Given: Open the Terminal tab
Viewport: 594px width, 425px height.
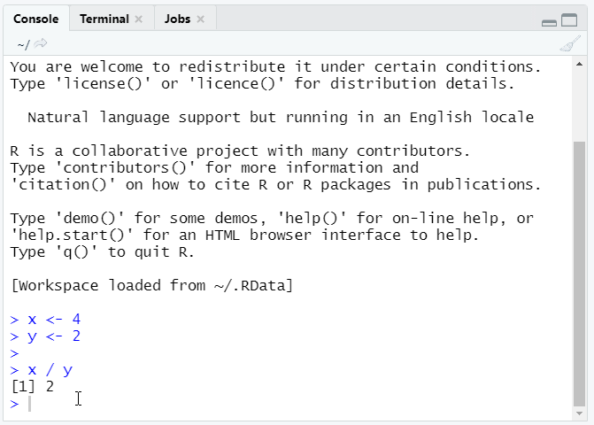Looking at the screenshot, I should point(104,19).
